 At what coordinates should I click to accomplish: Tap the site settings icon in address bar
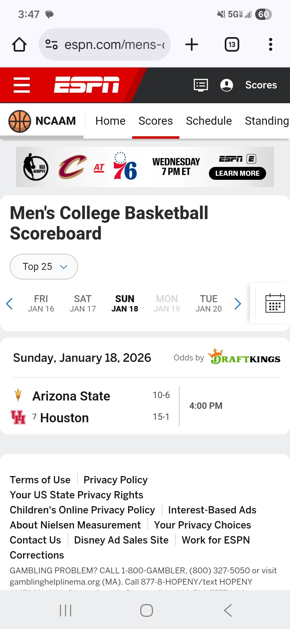point(52,44)
